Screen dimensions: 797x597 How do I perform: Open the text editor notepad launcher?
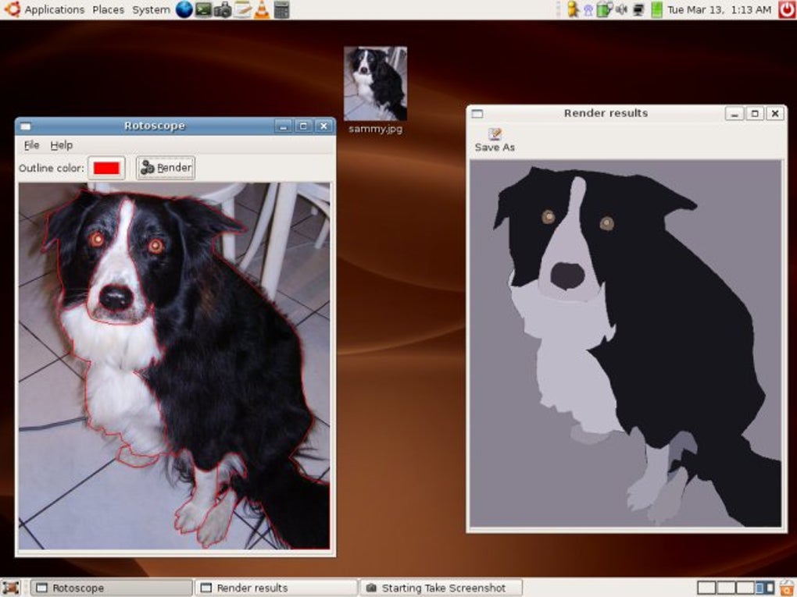point(242,9)
